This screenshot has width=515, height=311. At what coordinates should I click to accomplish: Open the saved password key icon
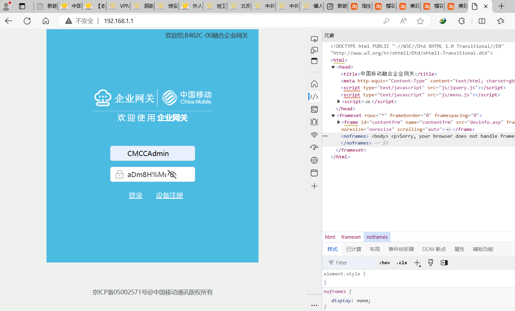[x=386, y=21]
